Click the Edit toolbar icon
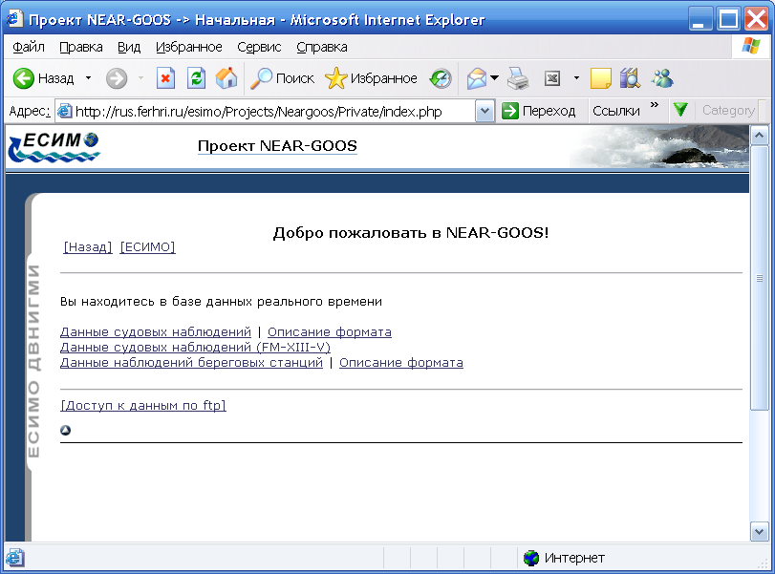The image size is (775, 574). [552, 78]
